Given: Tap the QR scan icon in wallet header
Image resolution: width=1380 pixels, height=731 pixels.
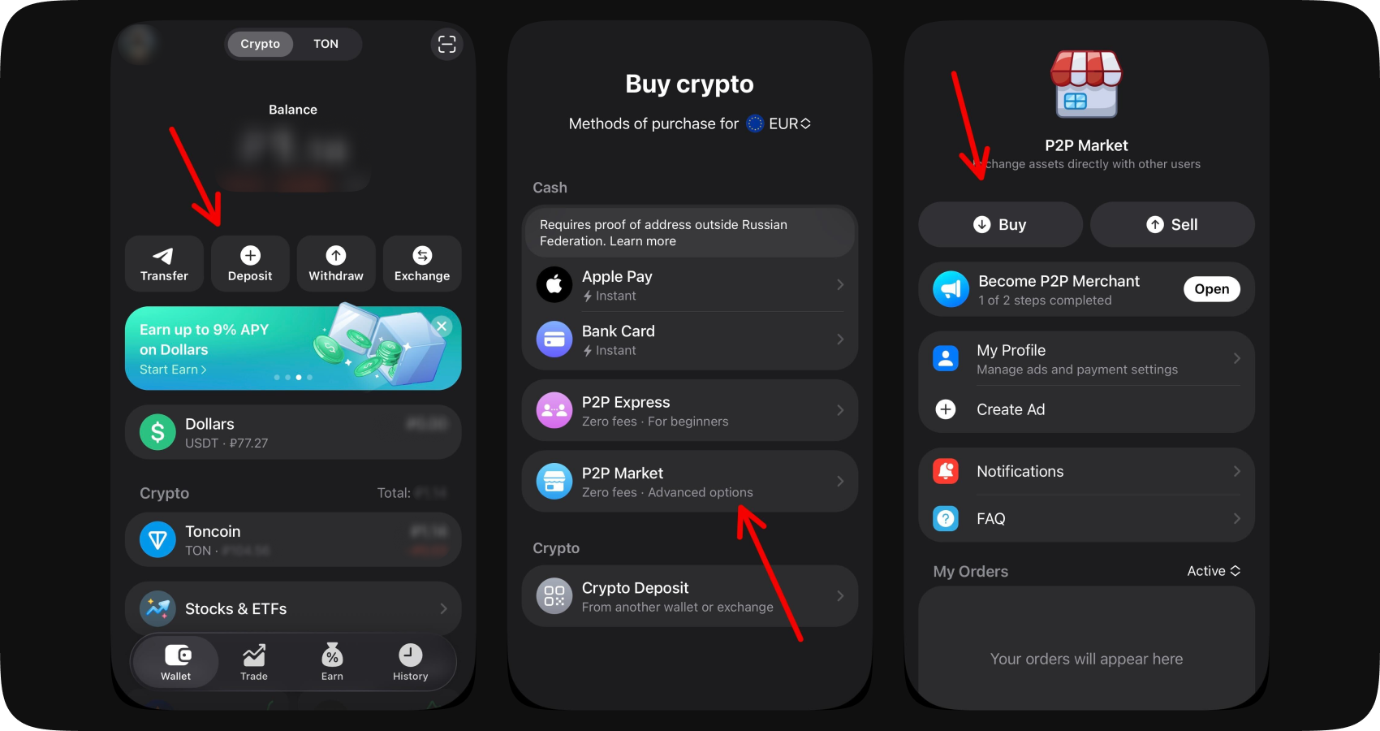Looking at the screenshot, I should 446,44.
